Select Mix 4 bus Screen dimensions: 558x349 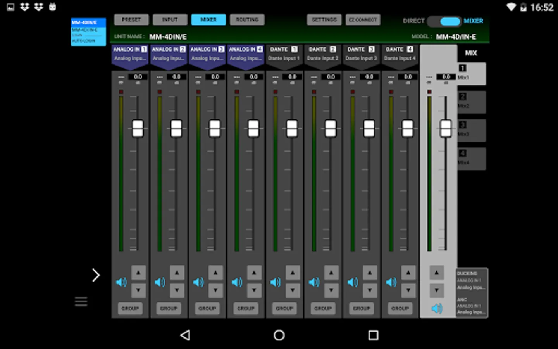click(472, 159)
